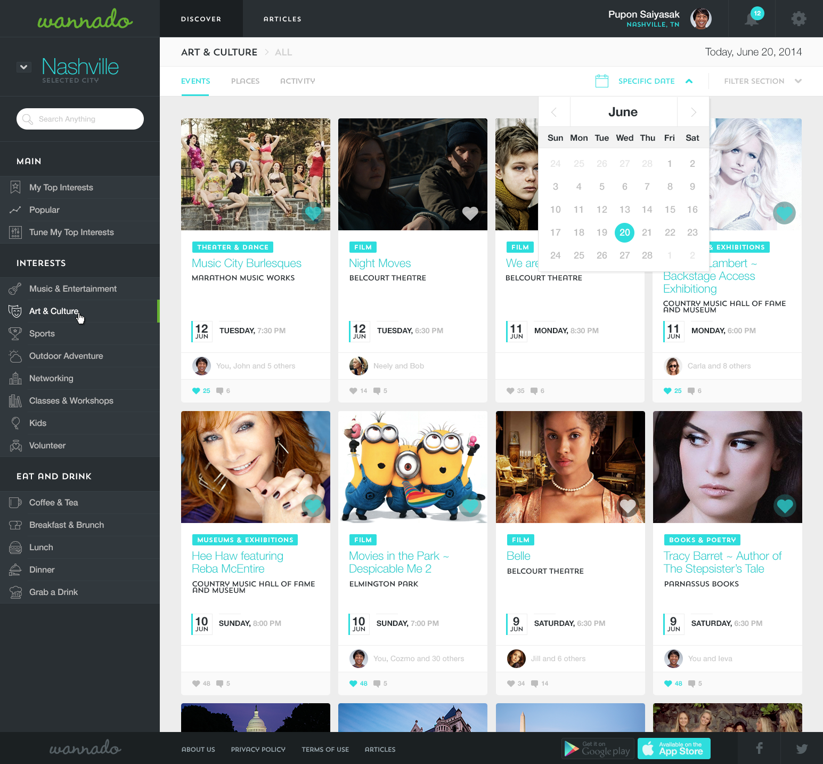Toggle heart on Night Moves image

470,213
